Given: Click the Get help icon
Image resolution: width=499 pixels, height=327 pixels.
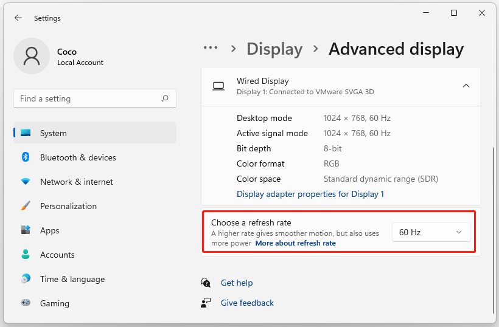Looking at the screenshot, I should point(206,283).
